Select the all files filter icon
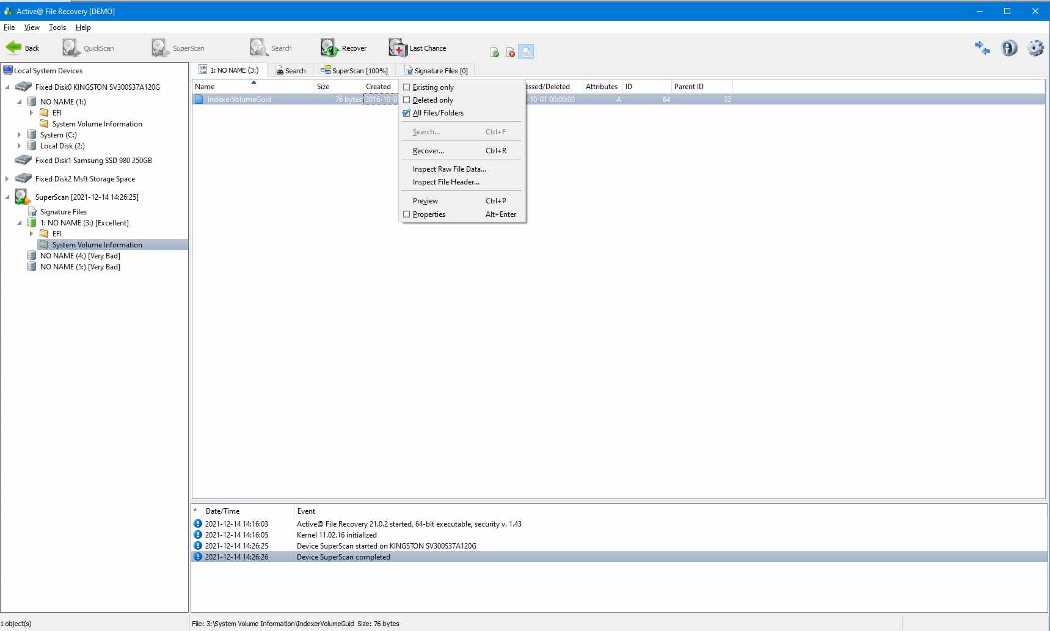Viewport: 1050px width, 631px height. click(526, 53)
